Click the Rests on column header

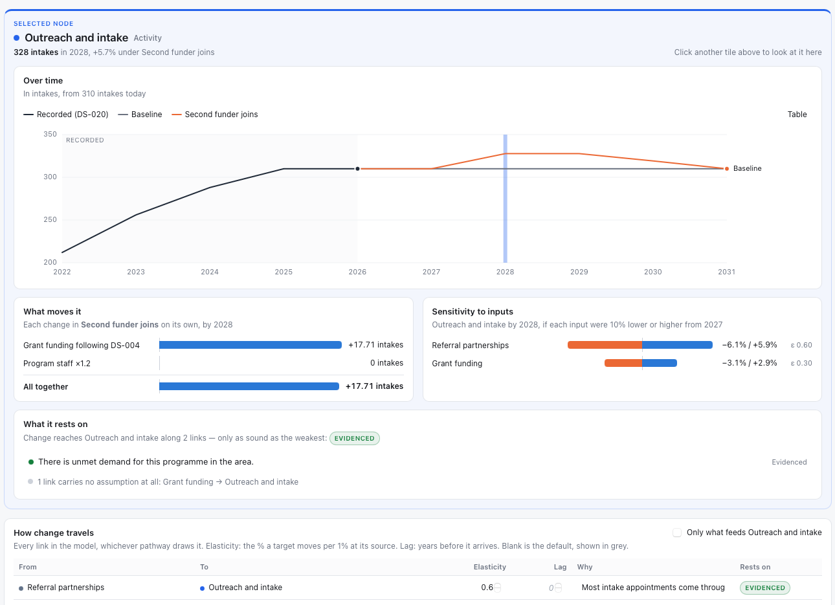755,567
